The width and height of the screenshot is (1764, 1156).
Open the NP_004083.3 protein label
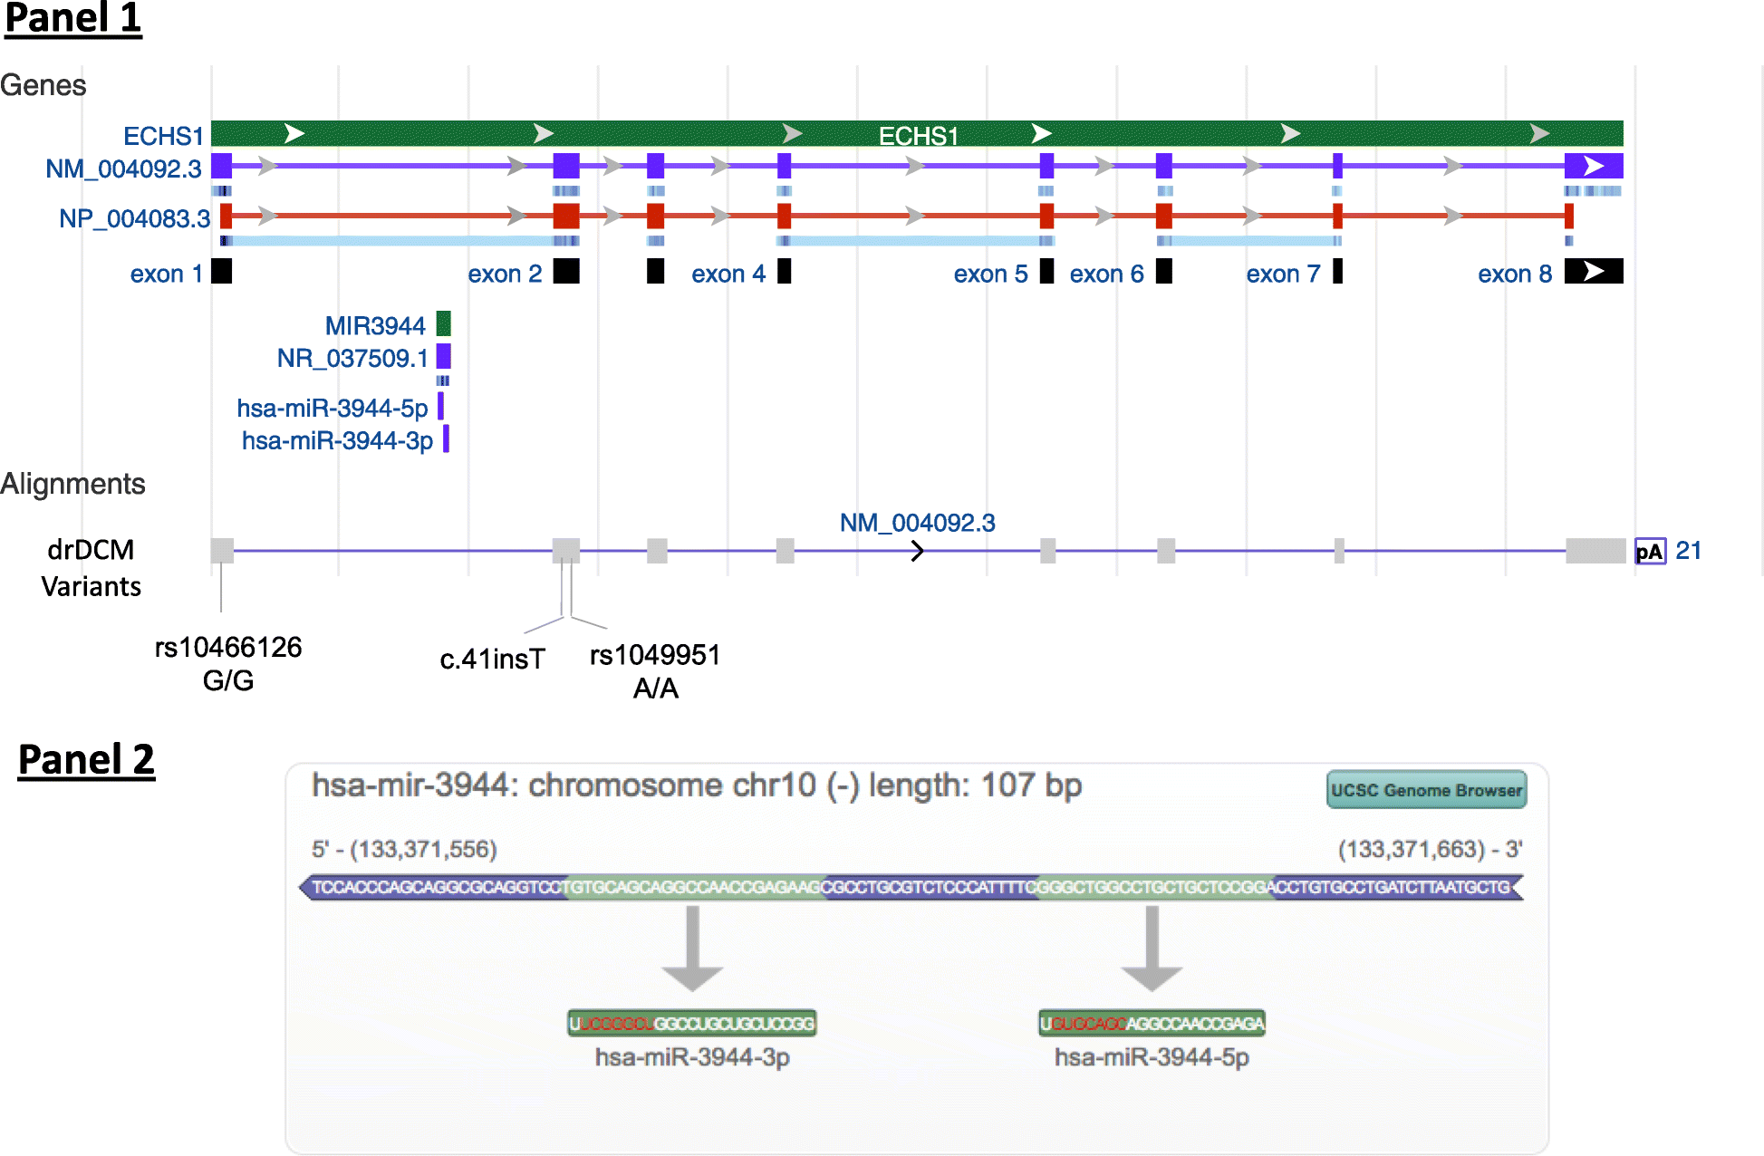[x=134, y=218]
